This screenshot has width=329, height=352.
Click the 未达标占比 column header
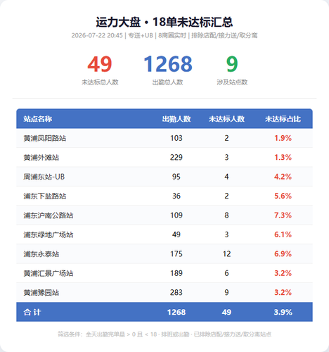283,119
